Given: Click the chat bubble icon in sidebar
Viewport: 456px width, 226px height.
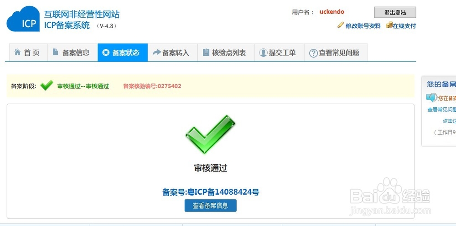Looking at the screenshot, I should point(431,98).
